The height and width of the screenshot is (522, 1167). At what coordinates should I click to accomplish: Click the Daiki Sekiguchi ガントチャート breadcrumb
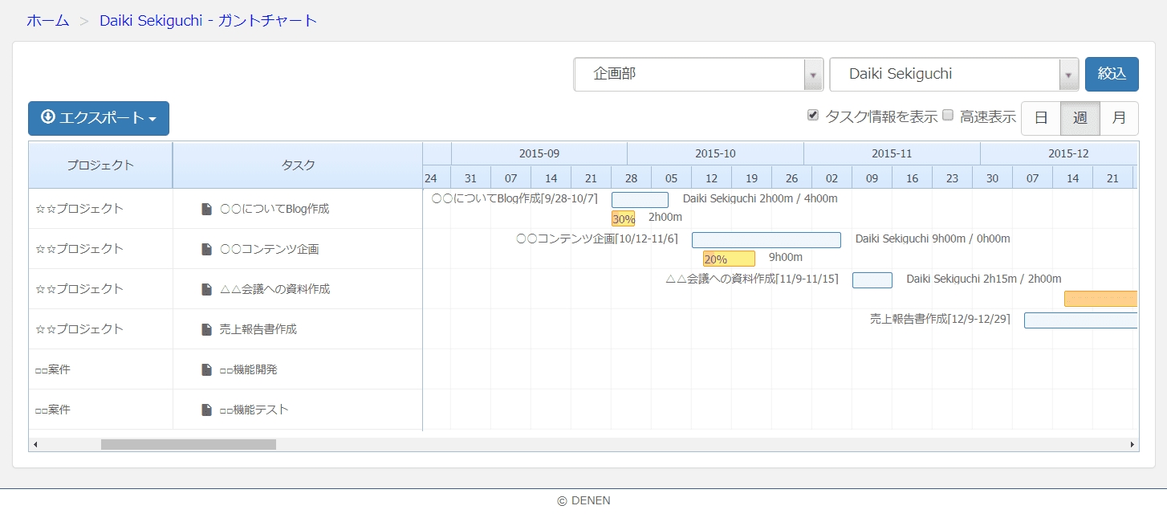(x=208, y=20)
